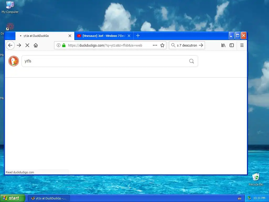Switch to the 'yt1s at DuckDuckGo' tab
Viewport: 269px width, 202px height.
[x=45, y=36]
